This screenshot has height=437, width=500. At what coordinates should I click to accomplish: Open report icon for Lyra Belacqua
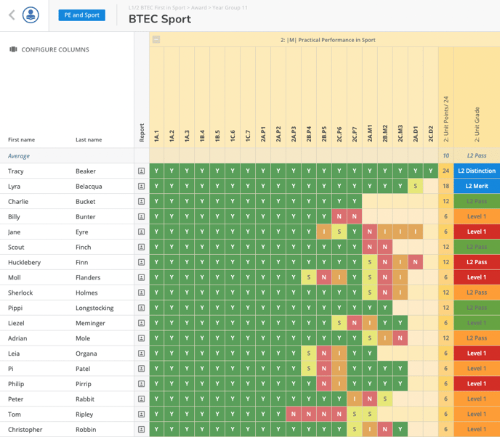tap(141, 187)
